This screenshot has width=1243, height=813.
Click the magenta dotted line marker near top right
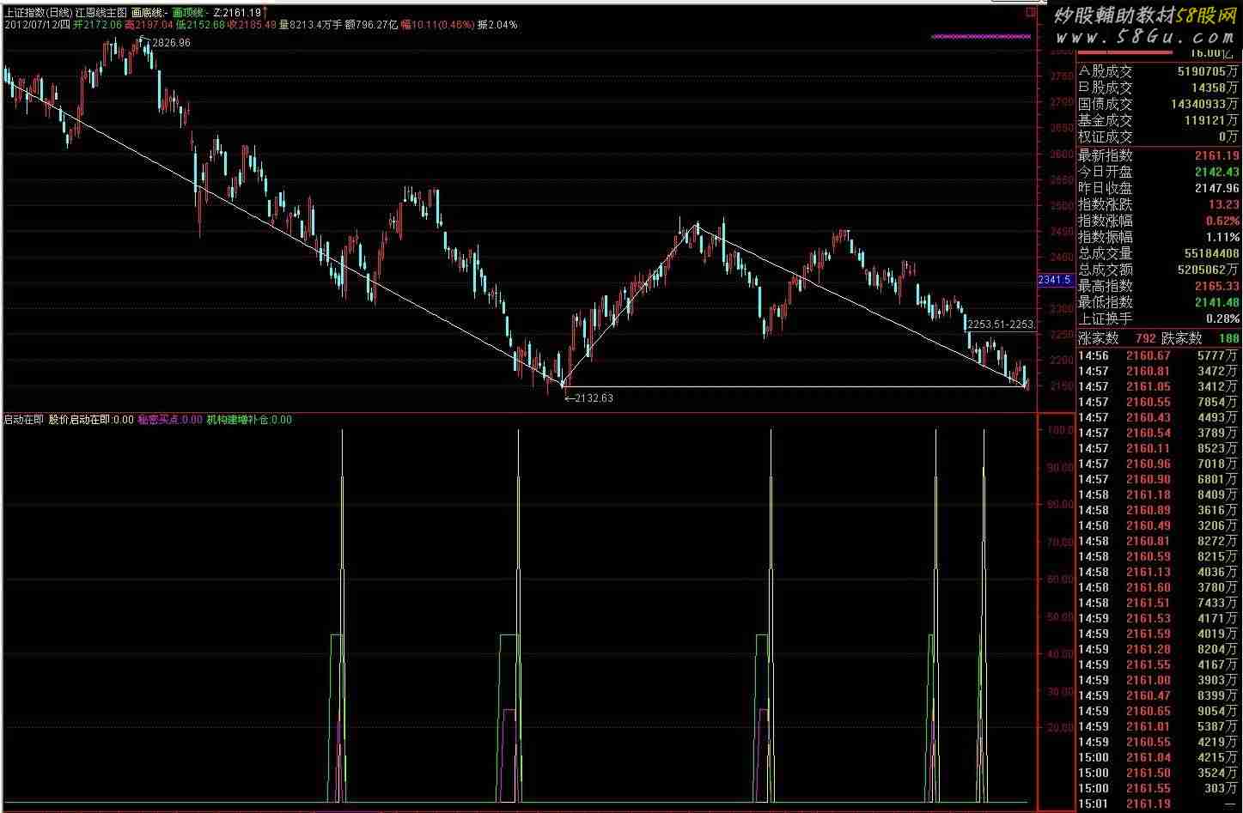pos(980,37)
